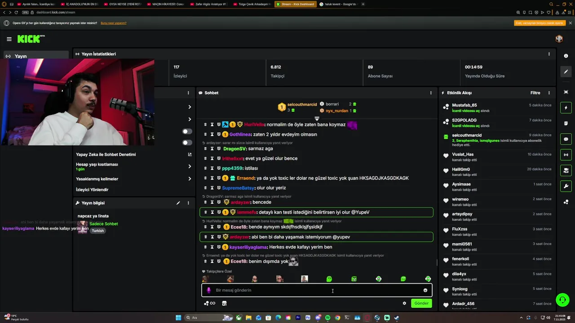Click the Gönder send button
Screen dimensions: 575x323
click(421, 303)
